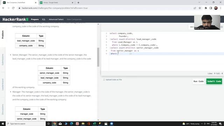The height and width of the screenshot is (126, 224).
Task: Open the SQL breadcrumb link
Action: (43, 19)
